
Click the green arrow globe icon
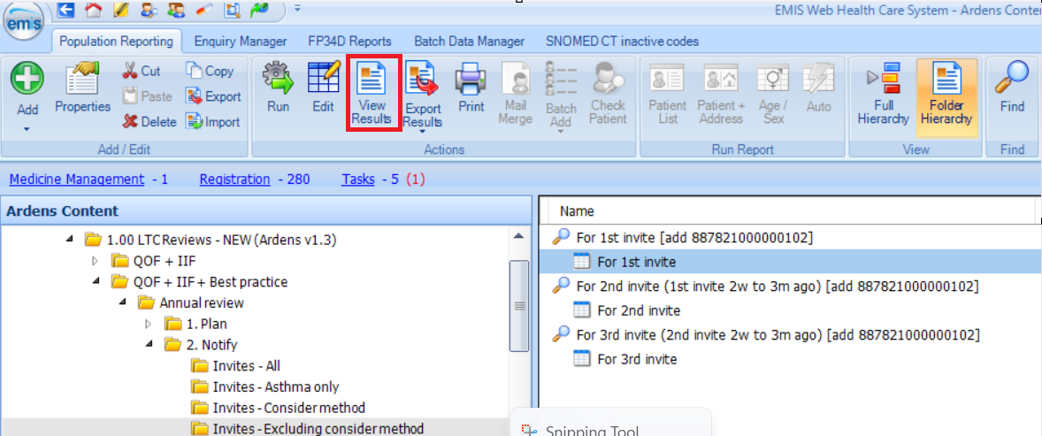[x=258, y=10]
